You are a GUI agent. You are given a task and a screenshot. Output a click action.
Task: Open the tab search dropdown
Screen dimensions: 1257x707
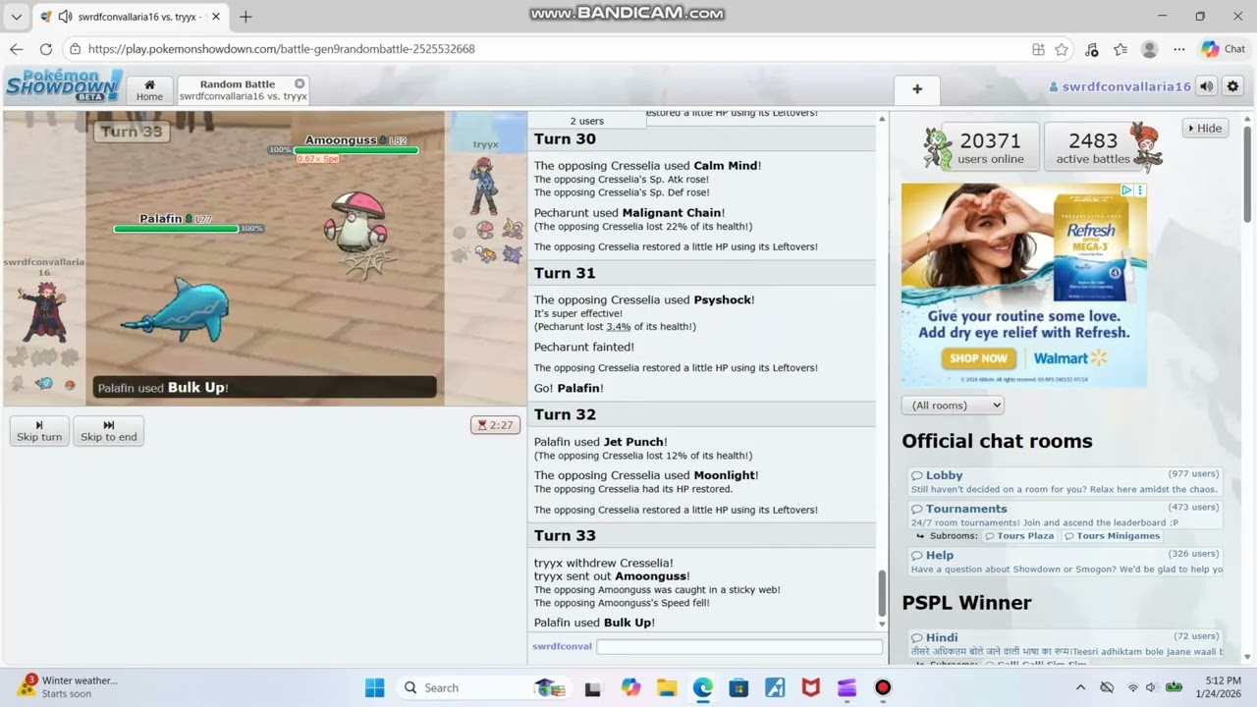[17, 17]
